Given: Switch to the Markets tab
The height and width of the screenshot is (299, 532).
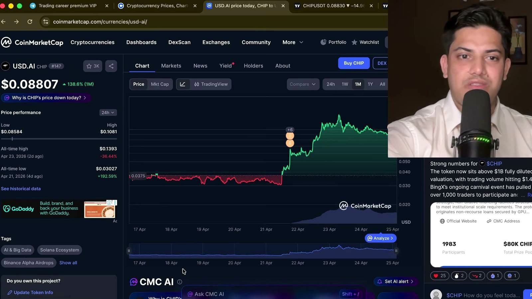Looking at the screenshot, I should click(171, 66).
